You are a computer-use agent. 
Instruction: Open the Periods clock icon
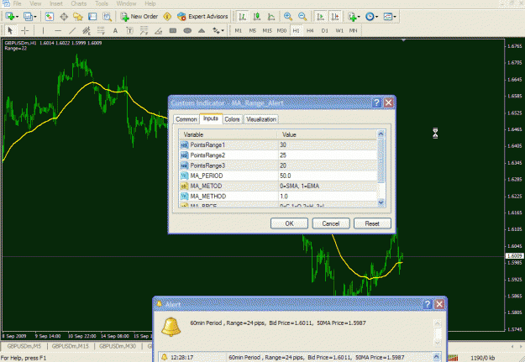pos(370,17)
